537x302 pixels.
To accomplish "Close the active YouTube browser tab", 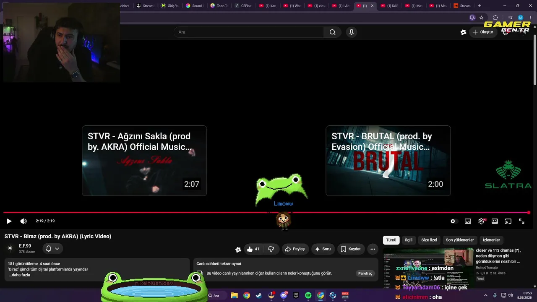I will click(372, 6).
